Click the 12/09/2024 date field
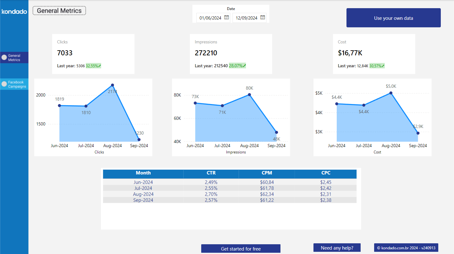454x254 pixels. (247, 18)
